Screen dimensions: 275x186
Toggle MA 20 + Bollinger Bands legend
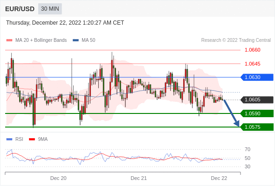click(37, 40)
